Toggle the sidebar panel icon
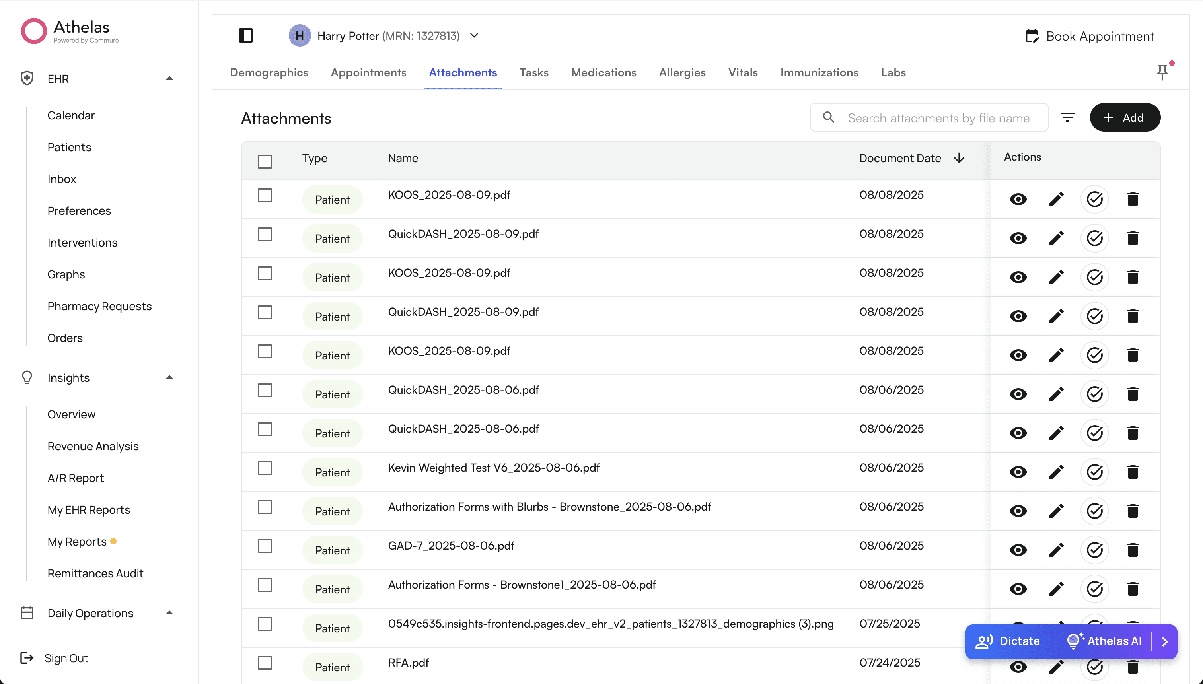 click(246, 36)
